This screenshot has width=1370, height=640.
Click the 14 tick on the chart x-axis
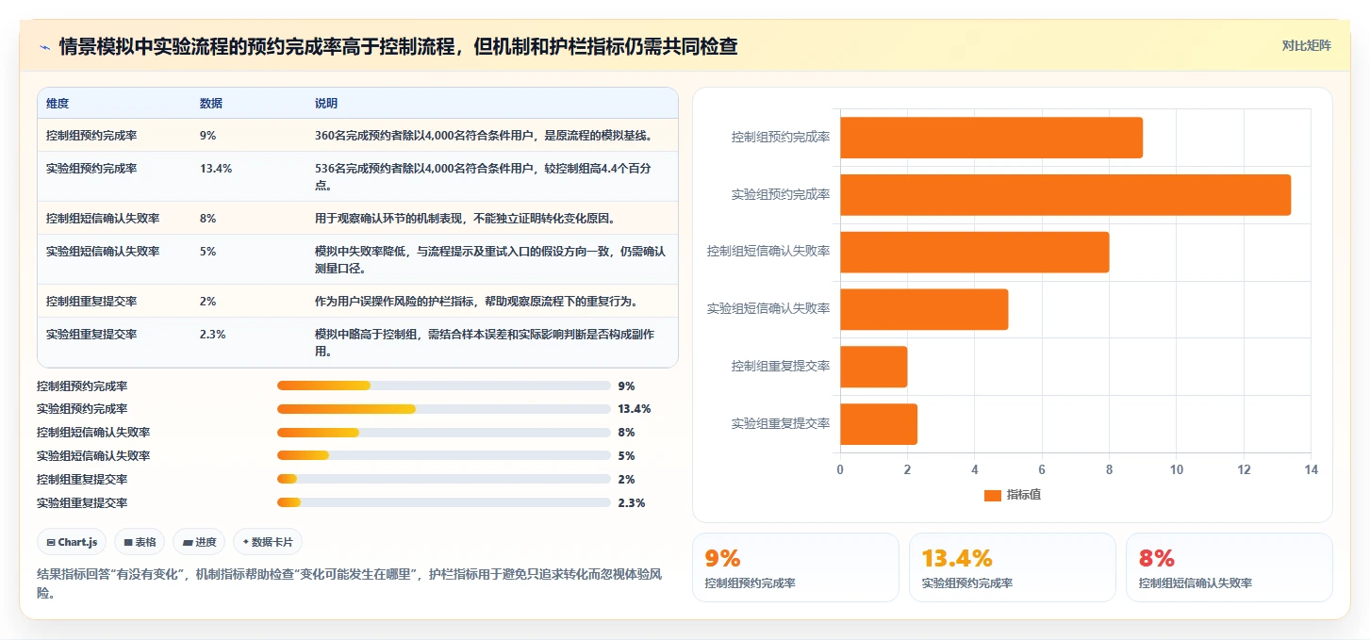[x=1311, y=469]
